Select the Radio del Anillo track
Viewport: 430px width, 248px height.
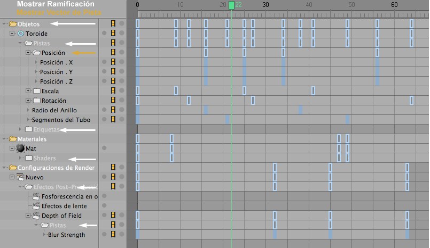pos(54,110)
